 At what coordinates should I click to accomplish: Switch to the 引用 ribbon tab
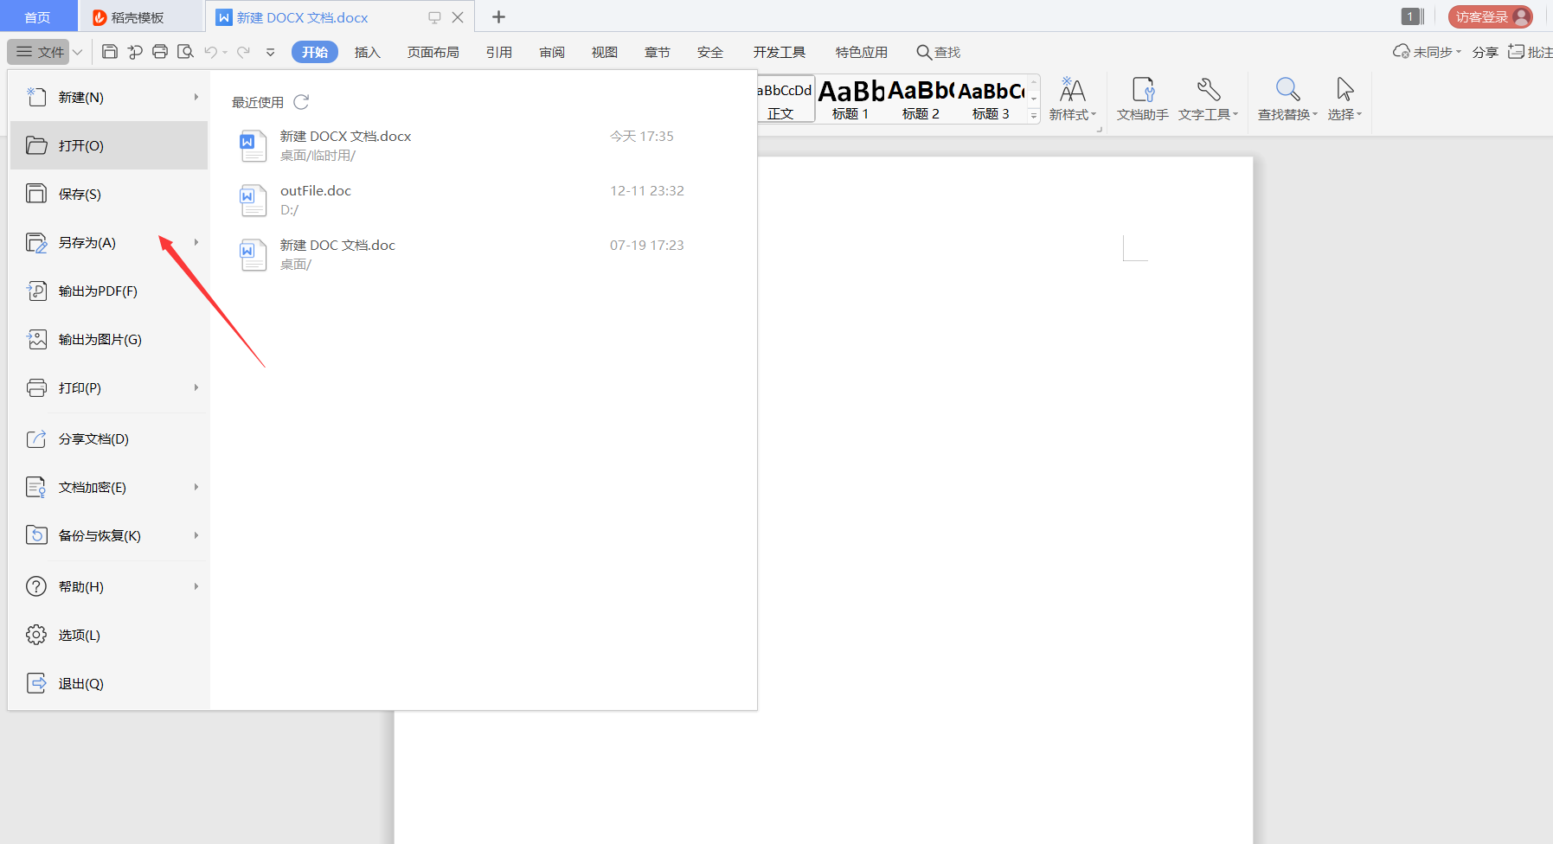[x=499, y=52]
